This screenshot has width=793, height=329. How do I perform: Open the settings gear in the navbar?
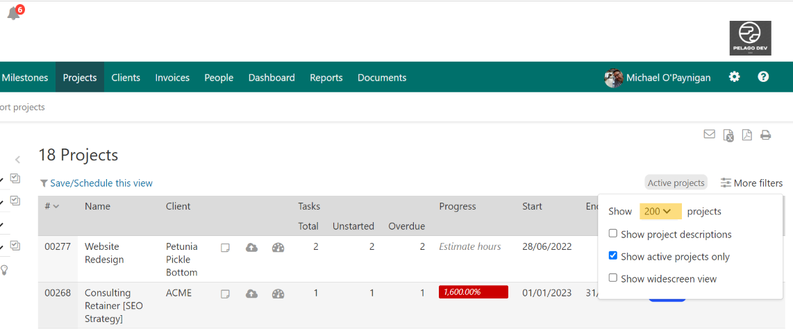pos(734,77)
